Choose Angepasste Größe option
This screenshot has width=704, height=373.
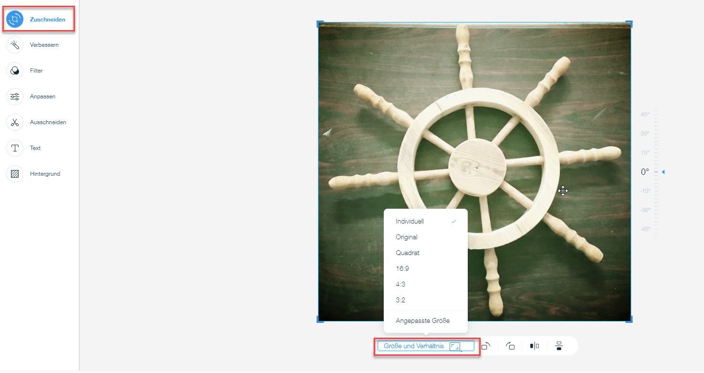pos(426,321)
